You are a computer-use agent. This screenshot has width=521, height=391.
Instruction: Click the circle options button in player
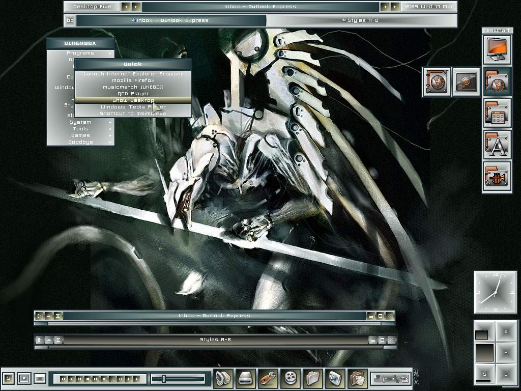click(x=120, y=379)
